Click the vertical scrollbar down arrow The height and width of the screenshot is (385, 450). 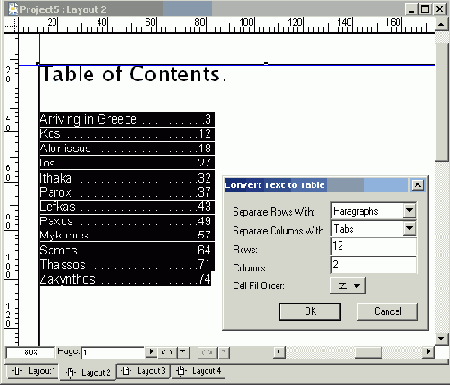(x=441, y=339)
